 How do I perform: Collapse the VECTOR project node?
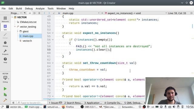(12, 17)
